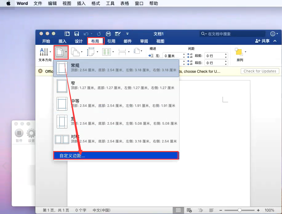282x214 pixels.
Task: Click the 中文(中国) language indicator
Action: 101,210
